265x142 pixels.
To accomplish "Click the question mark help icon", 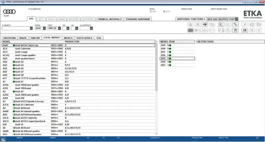I will click(x=212, y=25).
